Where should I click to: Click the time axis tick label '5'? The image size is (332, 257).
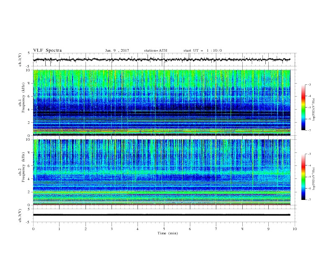point(164,229)
